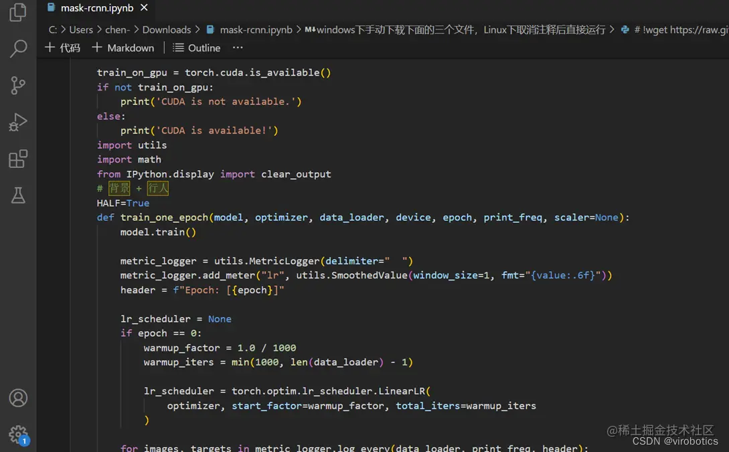729x452 pixels.
Task: Open the notebook Outline
Action: (197, 48)
